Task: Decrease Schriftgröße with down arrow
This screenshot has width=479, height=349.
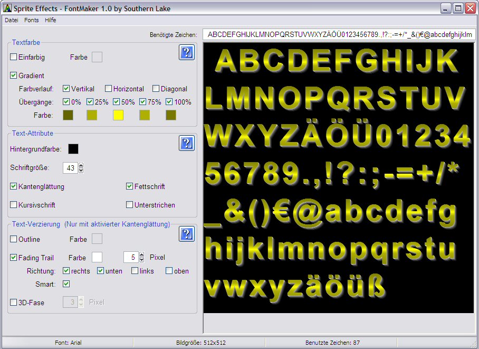Action: pos(81,171)
